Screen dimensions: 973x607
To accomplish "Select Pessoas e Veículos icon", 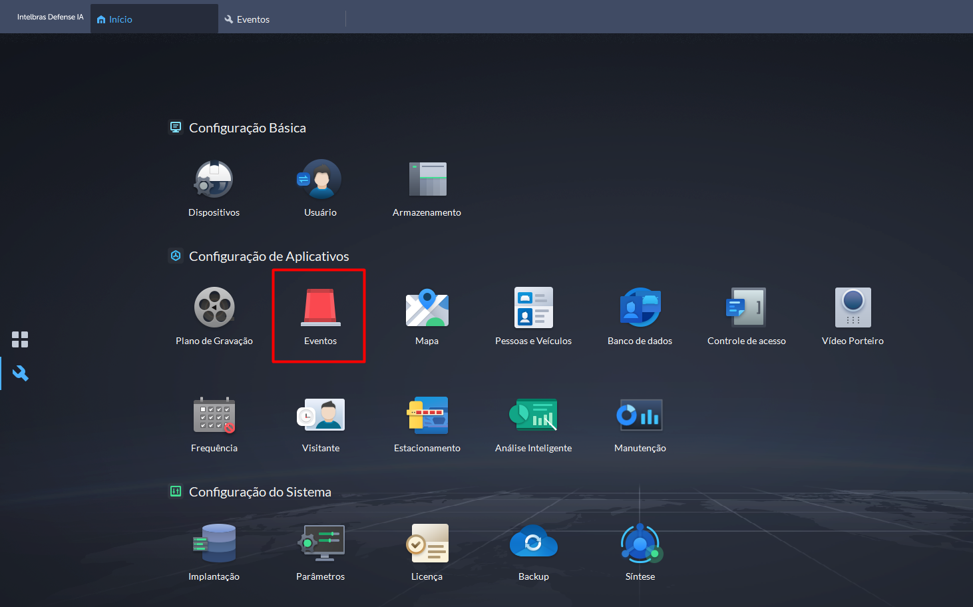I will coord(533,307).
